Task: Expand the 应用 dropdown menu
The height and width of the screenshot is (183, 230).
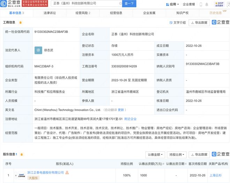Action: [178, 5]
